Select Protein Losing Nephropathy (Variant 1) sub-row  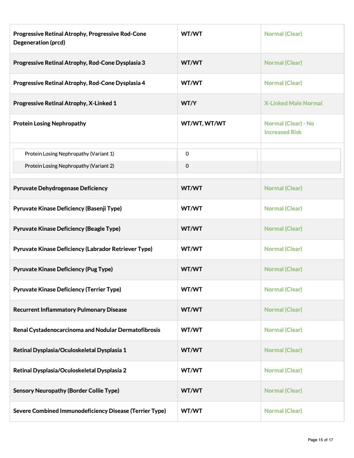(176, 154)
